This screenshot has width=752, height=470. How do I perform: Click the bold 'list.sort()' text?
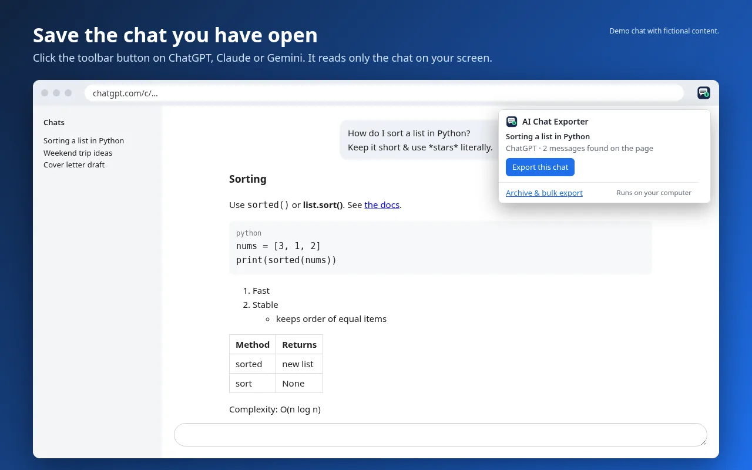click(323, 205)
